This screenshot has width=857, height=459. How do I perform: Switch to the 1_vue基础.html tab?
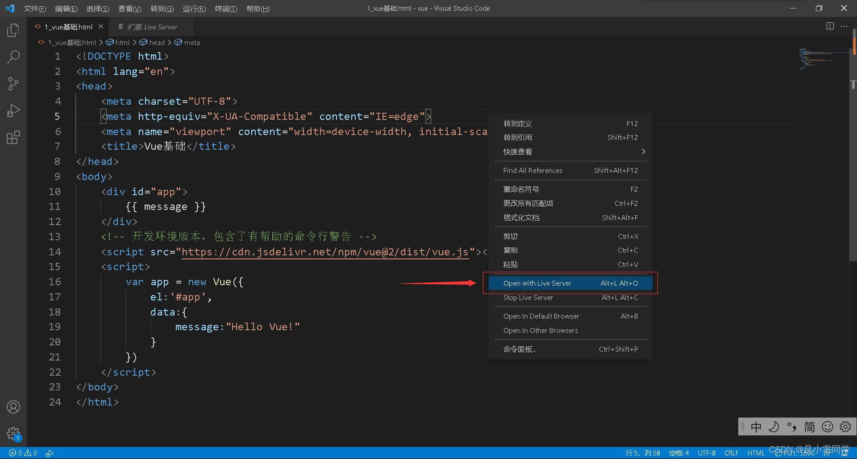(x=68, y=27)
